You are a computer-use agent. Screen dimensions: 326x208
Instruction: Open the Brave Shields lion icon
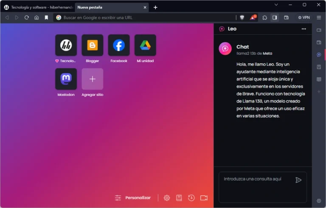click(x=242, y=17)
